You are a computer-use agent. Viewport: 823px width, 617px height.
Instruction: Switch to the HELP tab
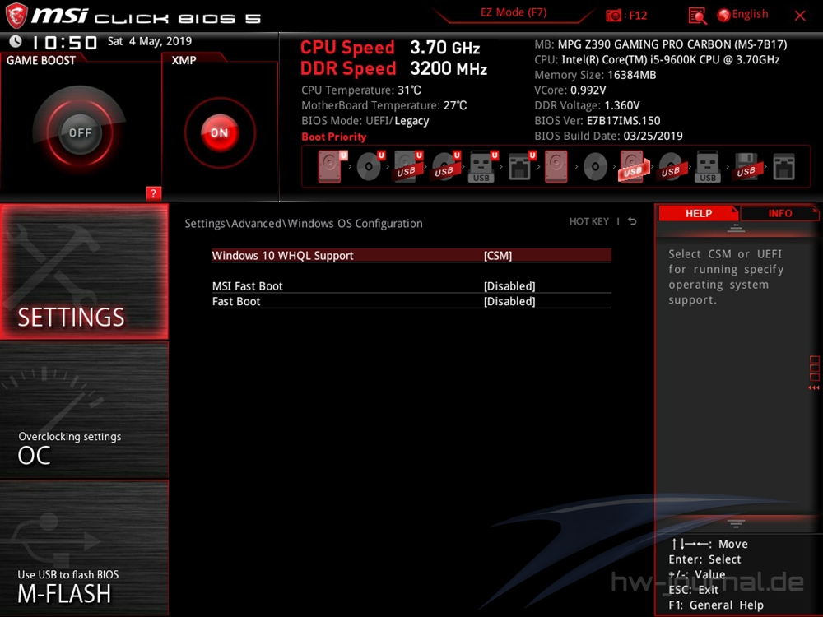698,214
